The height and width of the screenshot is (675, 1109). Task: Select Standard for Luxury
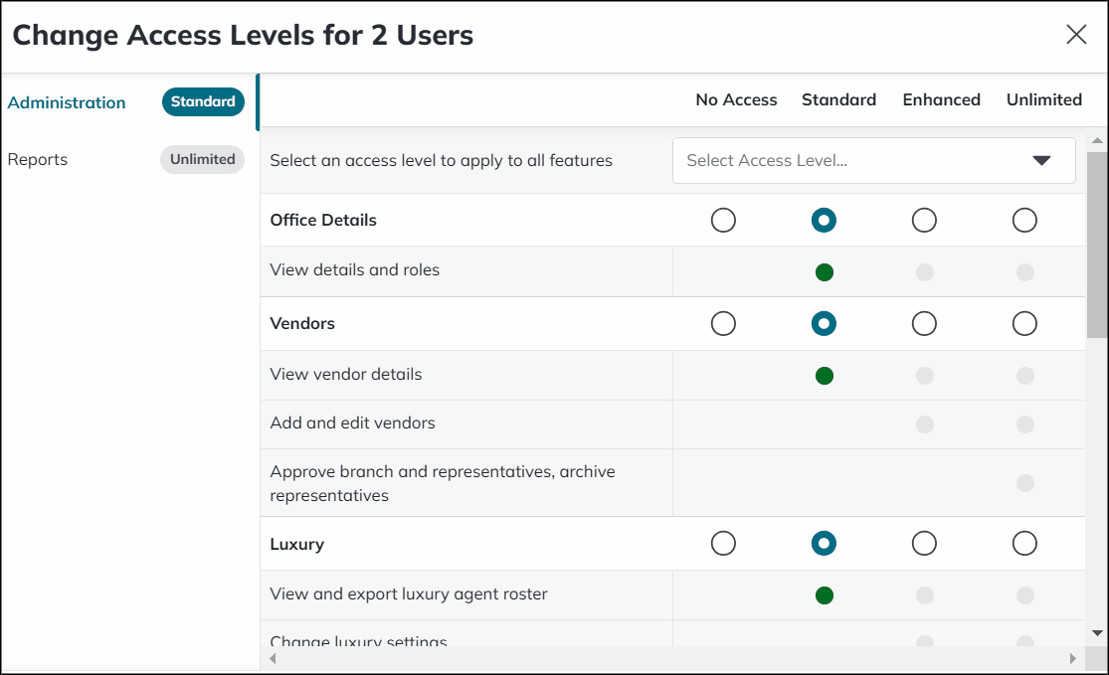[x=824, y=544]
